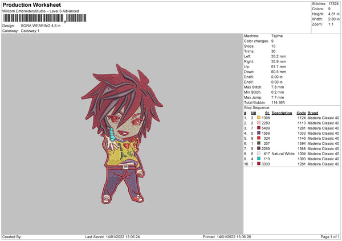
Task: Click the Width value 2.80 in
Action: pos(333,19)
